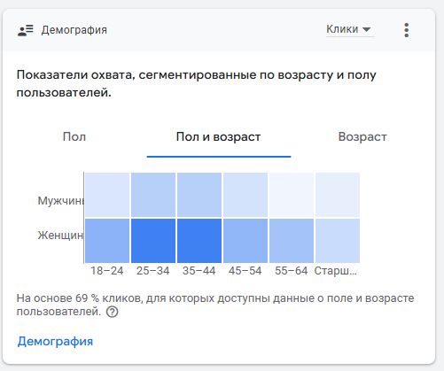Switch to the Возраст tab
This screenshot has width=444, height=371.
[x=362, y=137]
